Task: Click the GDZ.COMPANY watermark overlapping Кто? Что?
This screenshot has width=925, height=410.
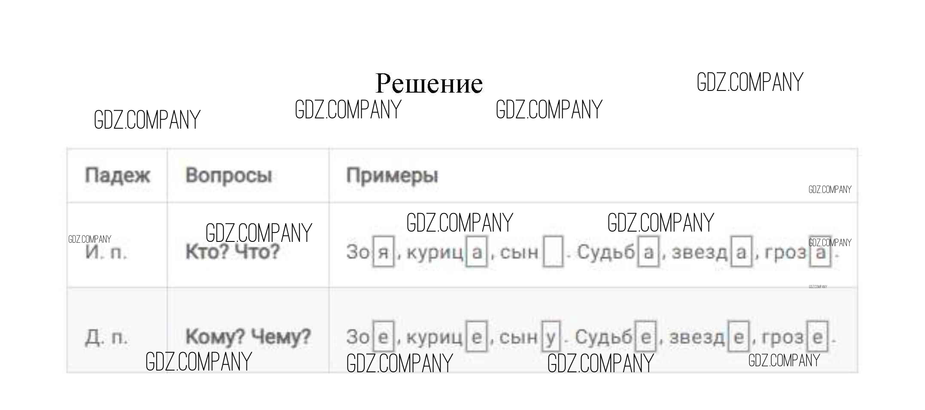Action: [x=259, y=233]
